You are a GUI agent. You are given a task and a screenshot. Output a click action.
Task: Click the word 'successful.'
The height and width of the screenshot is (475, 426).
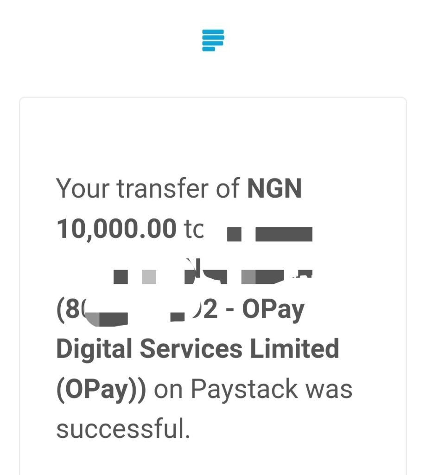[x=123, y=429]
